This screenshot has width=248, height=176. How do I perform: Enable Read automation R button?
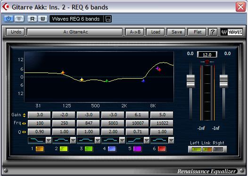click(x=32, y=19)
